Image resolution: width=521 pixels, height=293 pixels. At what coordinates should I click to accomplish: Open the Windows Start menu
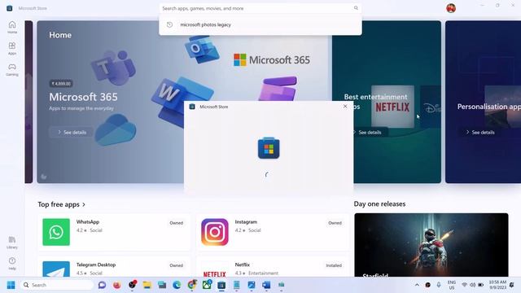click(11, 285)
